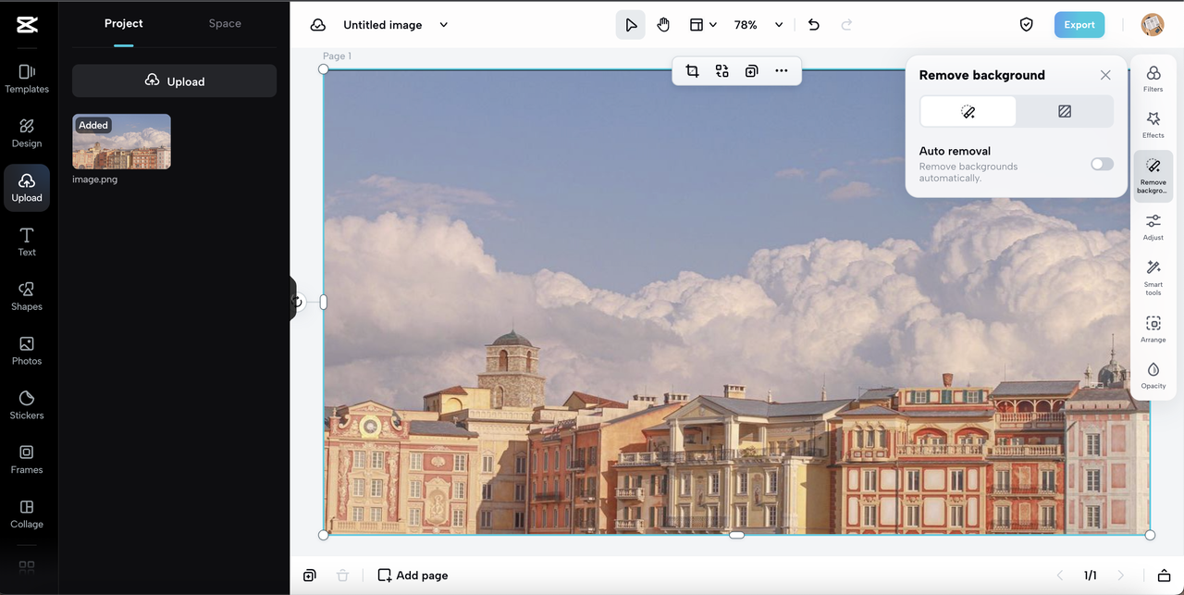The width and height of the screenshot is (1184, 595).
Task: Open the Filters tool
Action: (1153, 79)
